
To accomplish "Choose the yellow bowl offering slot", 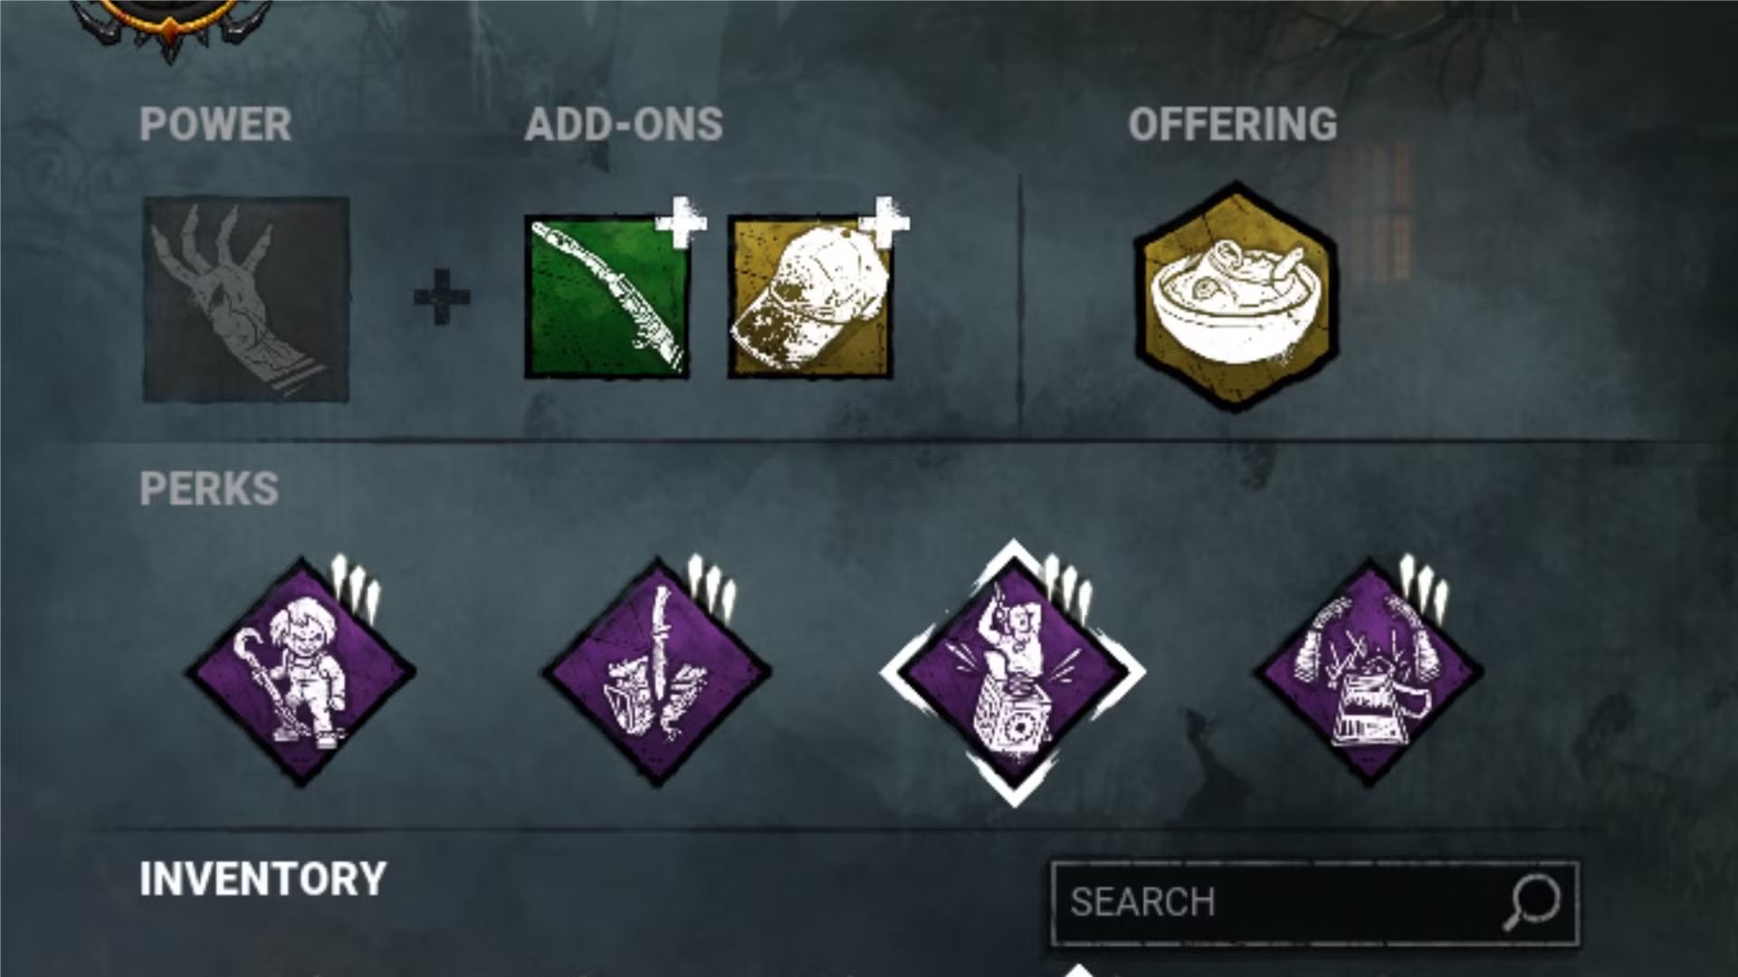I will tap(1236, 297).
